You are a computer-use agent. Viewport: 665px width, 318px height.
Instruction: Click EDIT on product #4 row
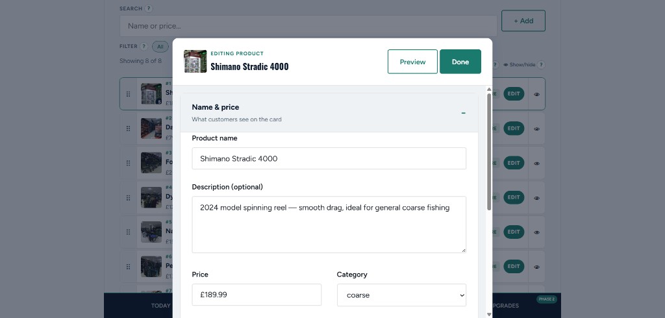click(x=514, y=197)
